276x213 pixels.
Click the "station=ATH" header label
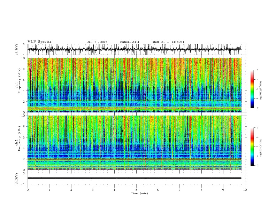tap(129, 42)
